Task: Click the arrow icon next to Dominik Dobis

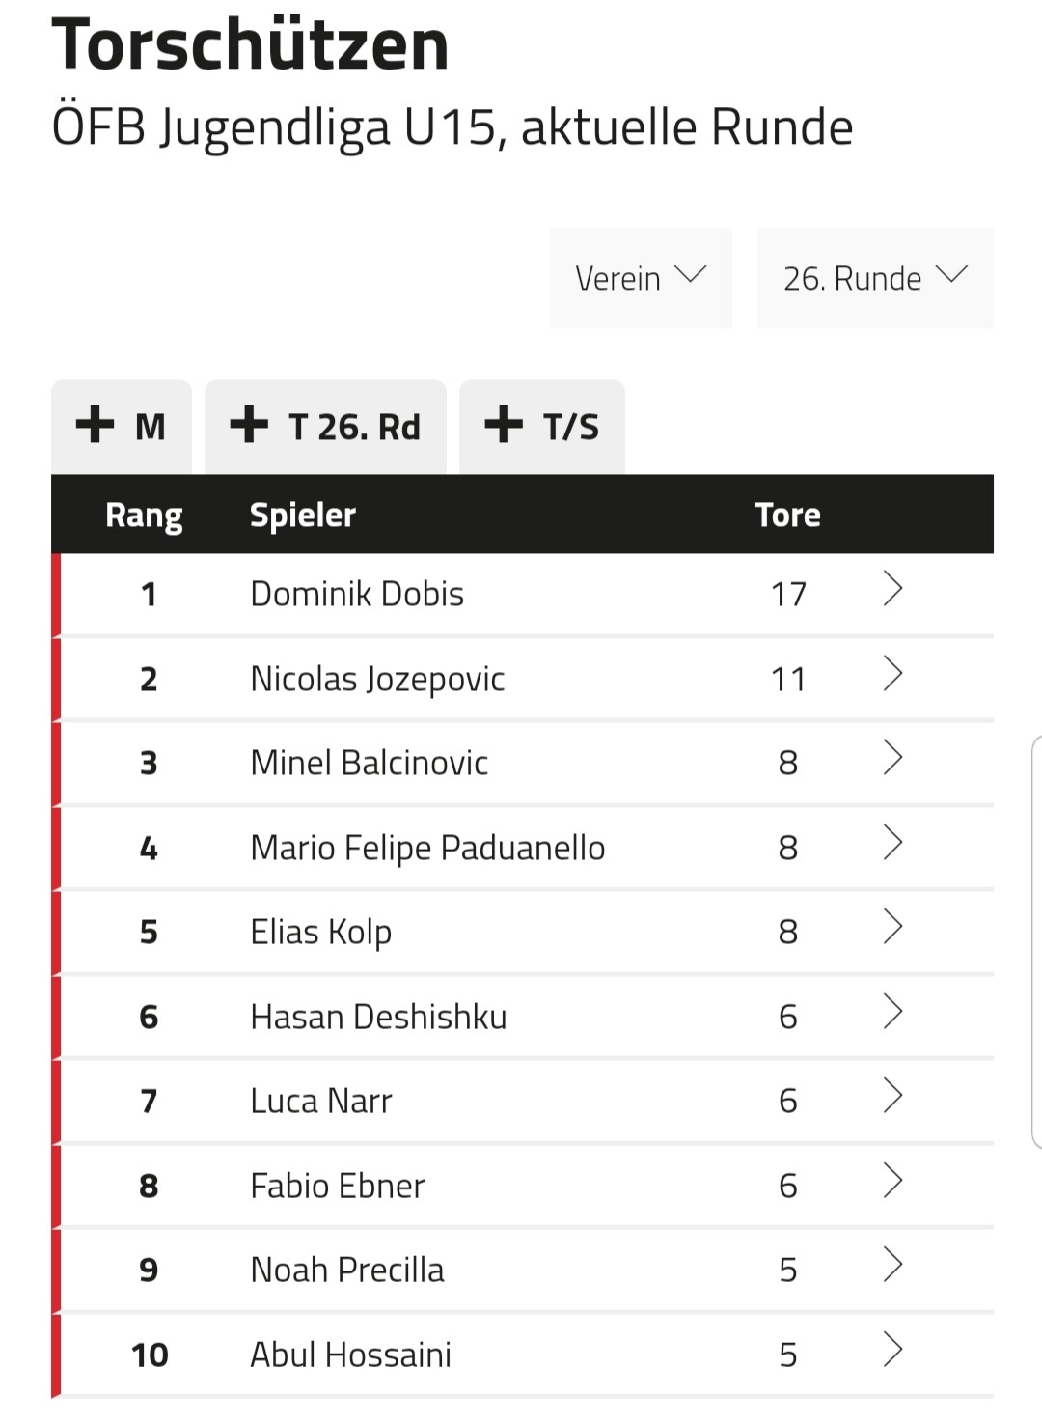Action: [x=892, y=589]
